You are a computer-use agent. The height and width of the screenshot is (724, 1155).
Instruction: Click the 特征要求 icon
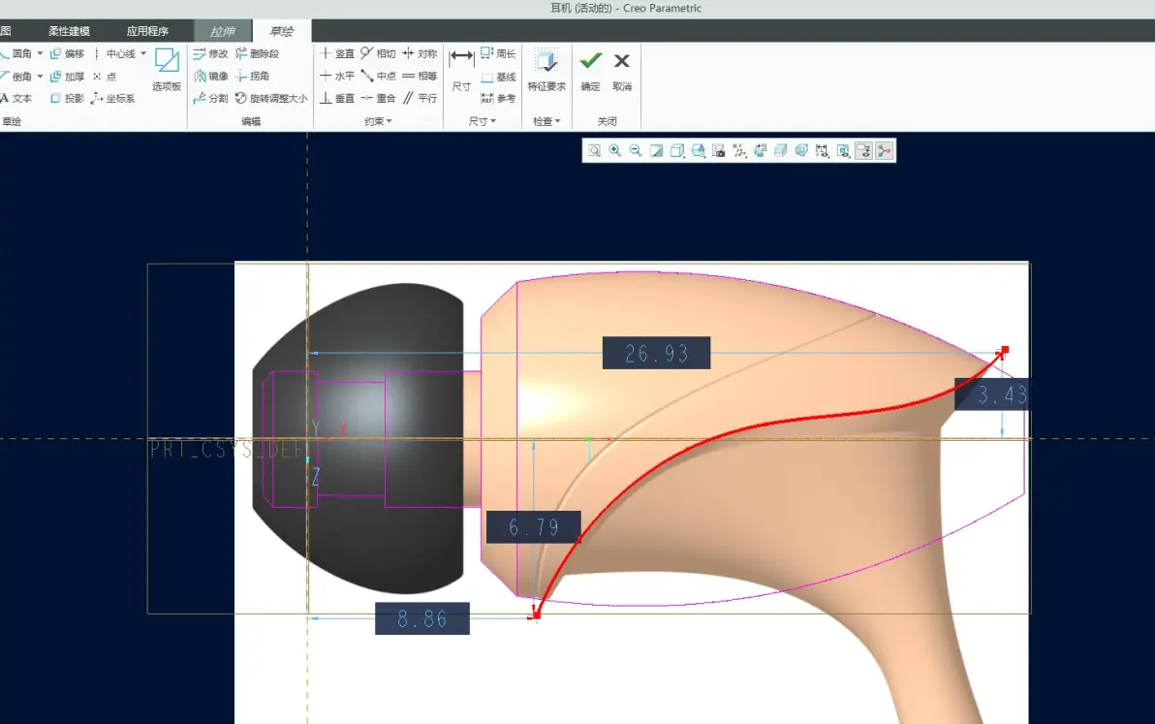[x=546, y=69]
